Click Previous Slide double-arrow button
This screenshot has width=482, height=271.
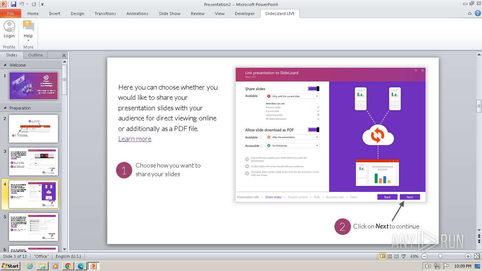tap(479, 235)
